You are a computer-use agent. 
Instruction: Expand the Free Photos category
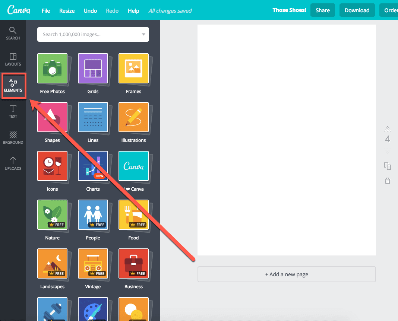[52, 69]
